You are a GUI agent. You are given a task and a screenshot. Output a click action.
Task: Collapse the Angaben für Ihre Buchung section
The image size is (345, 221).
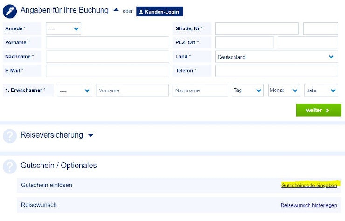coord(116,10)
